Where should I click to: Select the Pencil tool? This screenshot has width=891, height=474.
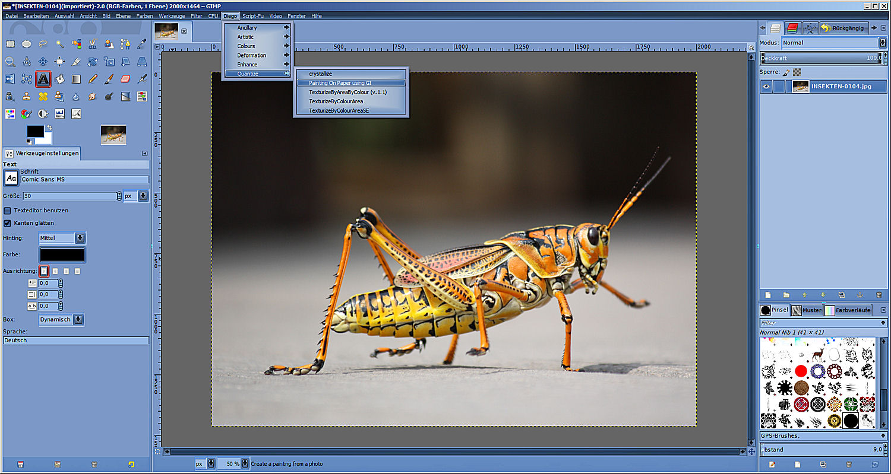pyautogui.click(x=93, y=78)
